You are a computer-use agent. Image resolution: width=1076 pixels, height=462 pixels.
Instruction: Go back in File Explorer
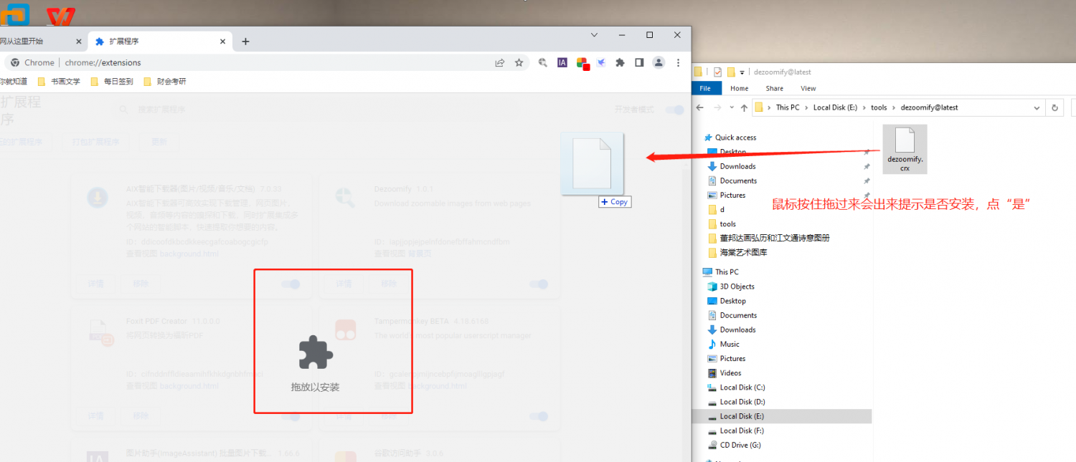[x=700, y=107]
